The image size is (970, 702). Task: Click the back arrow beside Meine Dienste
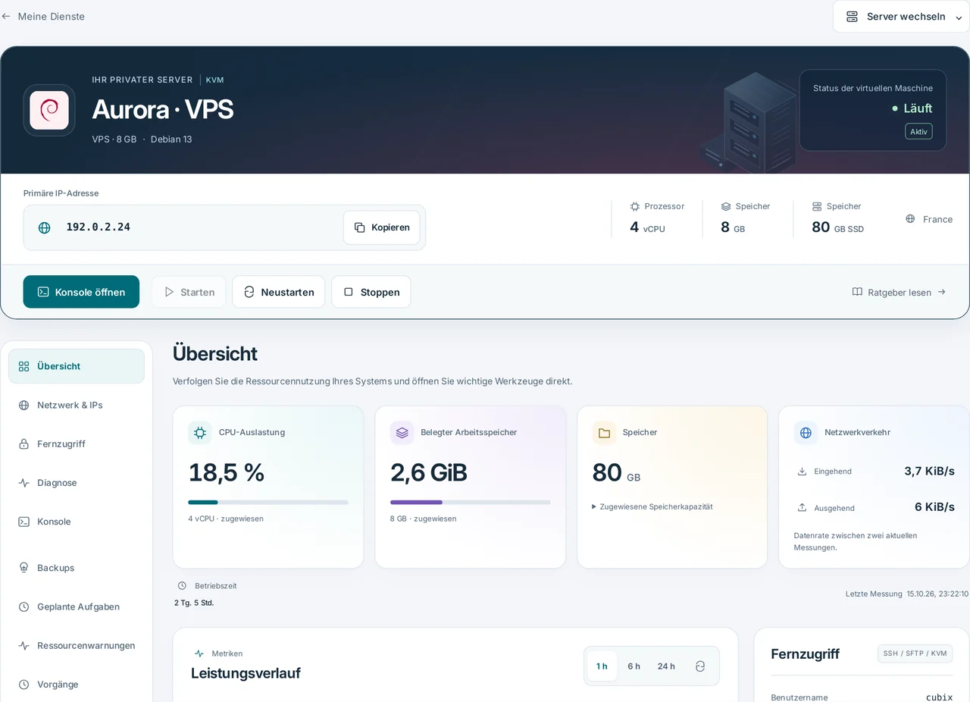click(x=6, y=16)
